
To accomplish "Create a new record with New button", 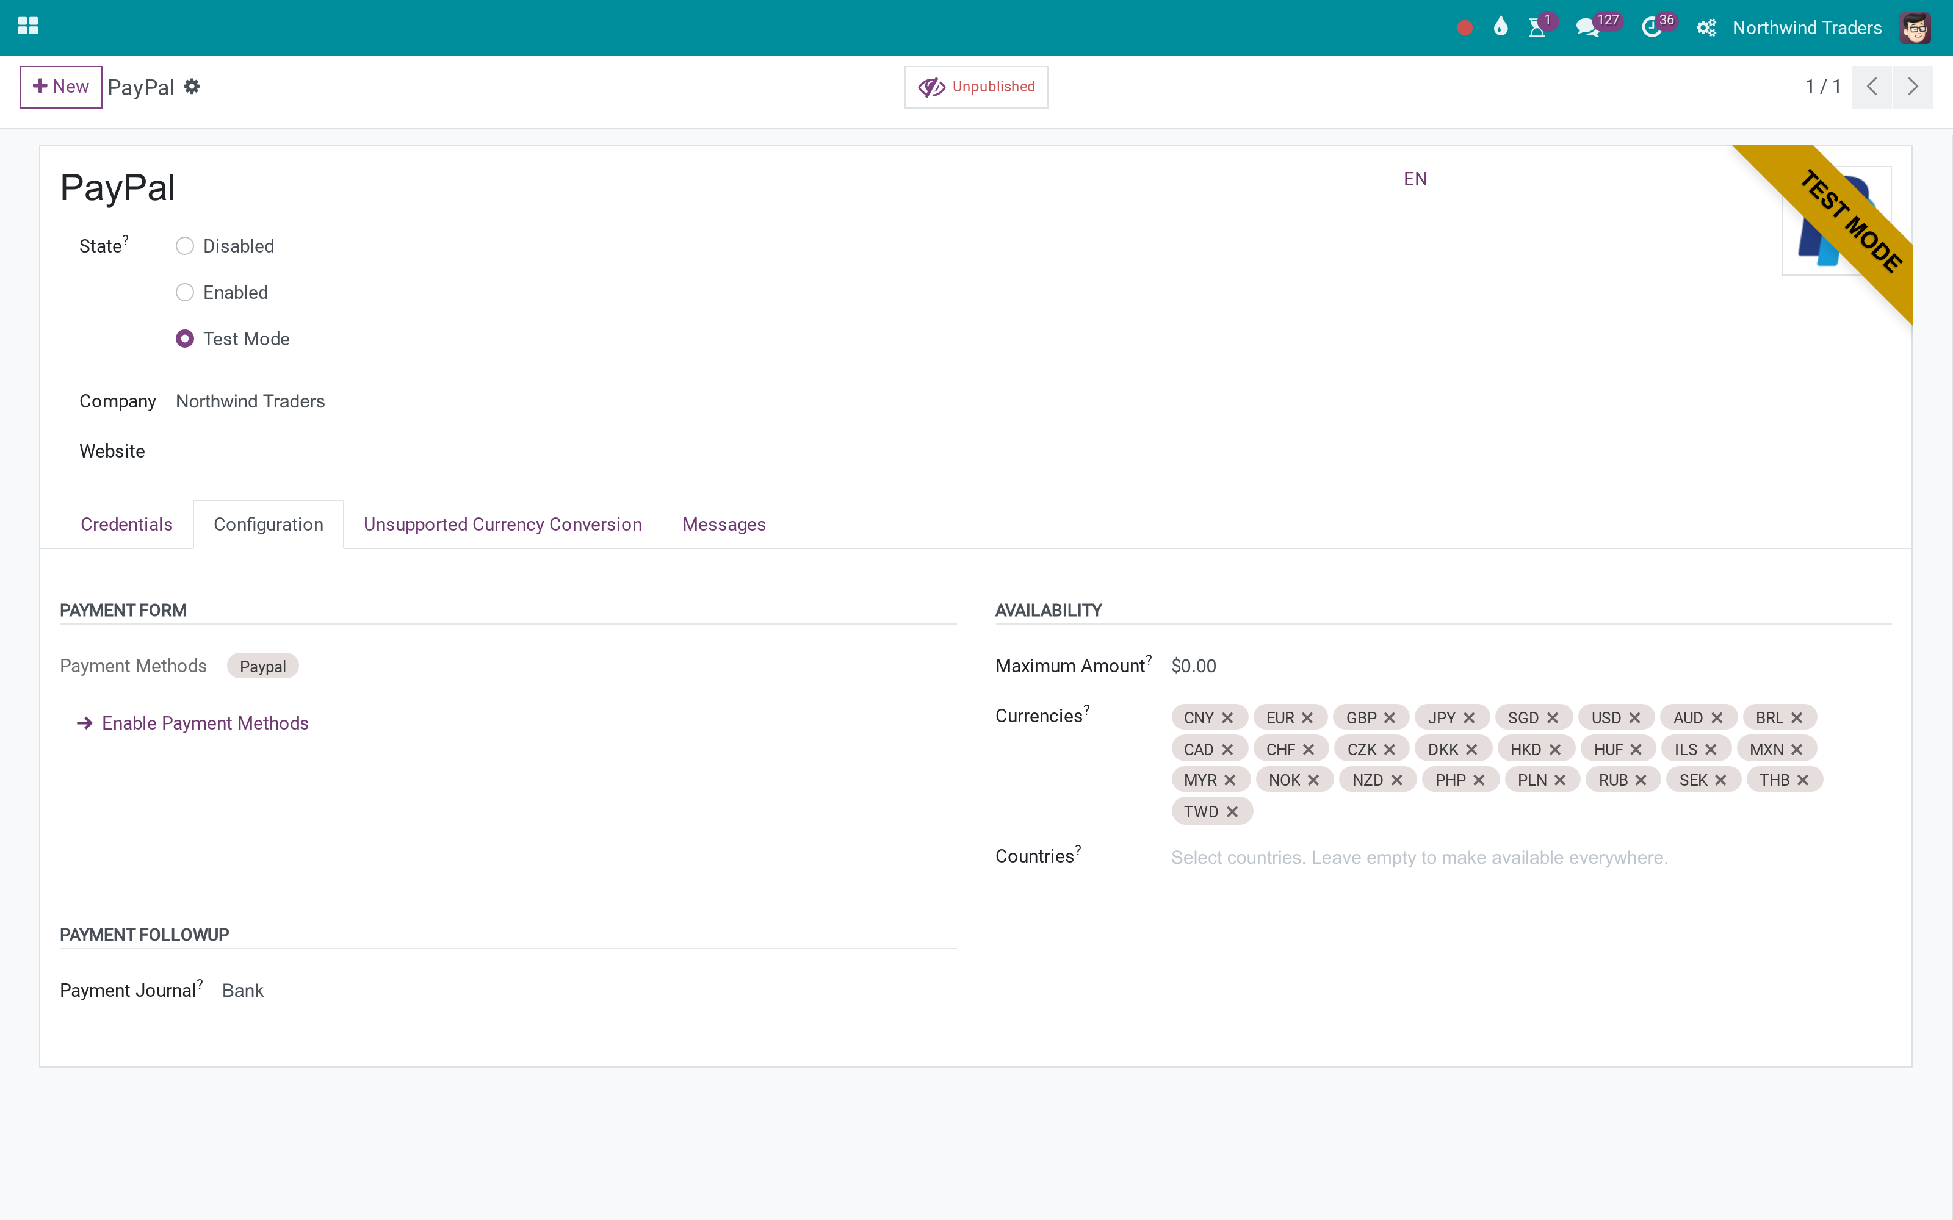I will pyautogui.click(x=60, y=87).
